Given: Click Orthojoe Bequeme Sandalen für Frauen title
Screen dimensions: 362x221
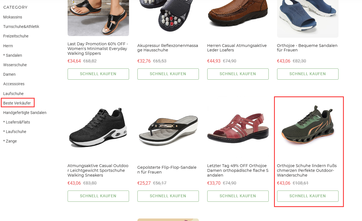Looking at the screenshot, I should pyautogui.click(x=307, y=48).
